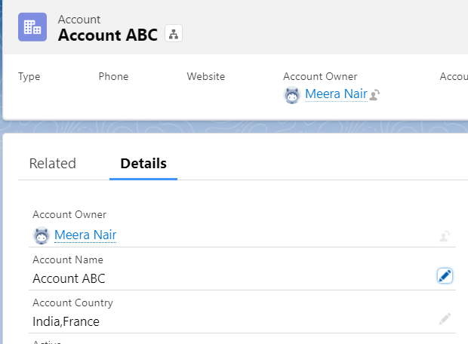Click change owner icon in Details row
The image size is (468, 344).
(445, 236)
